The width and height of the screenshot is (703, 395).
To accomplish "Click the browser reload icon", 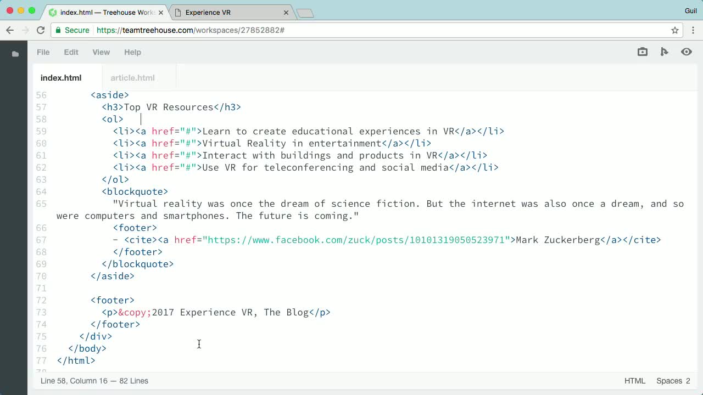I will point(40,30).
